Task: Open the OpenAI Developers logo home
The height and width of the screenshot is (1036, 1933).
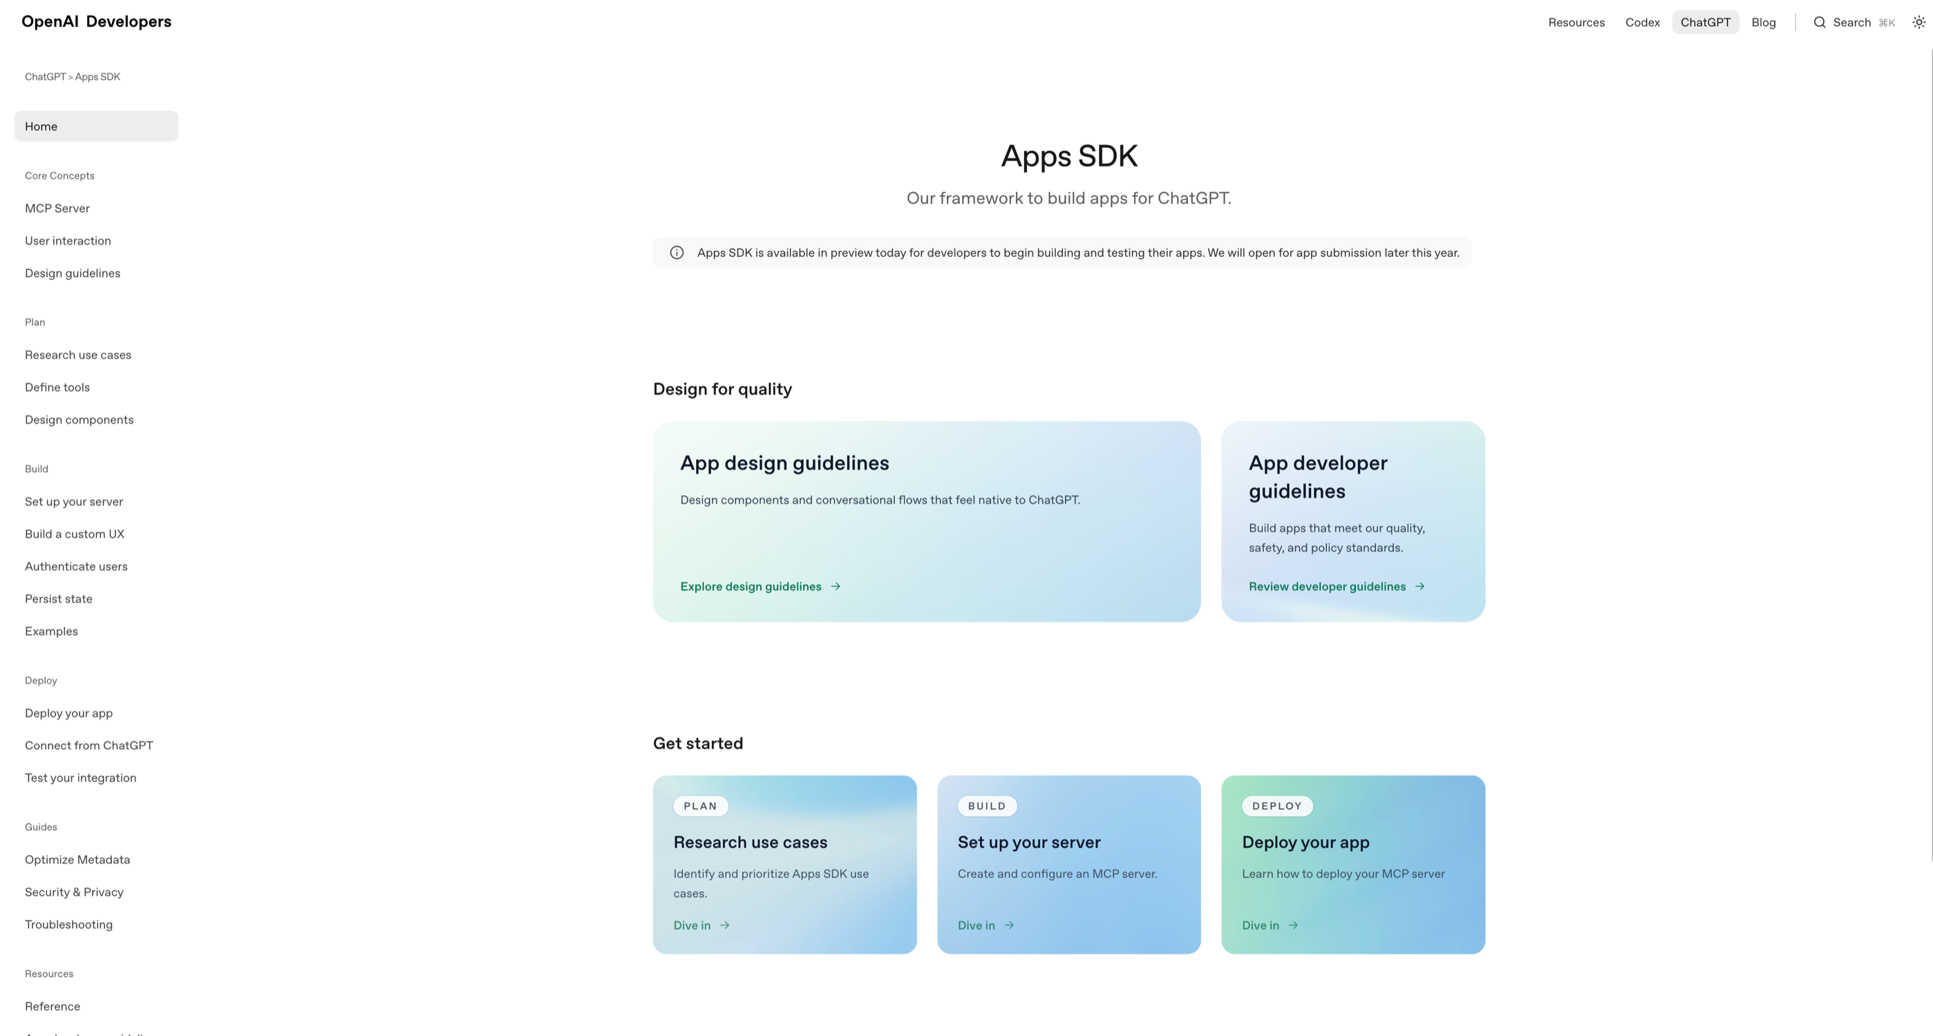Action: tap(96, 21)
